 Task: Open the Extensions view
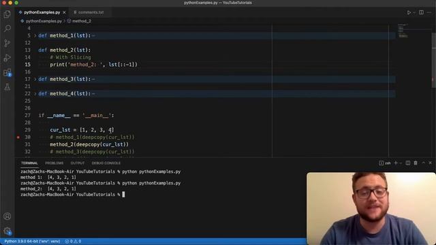pyautogui.click(x=7, y=73)
